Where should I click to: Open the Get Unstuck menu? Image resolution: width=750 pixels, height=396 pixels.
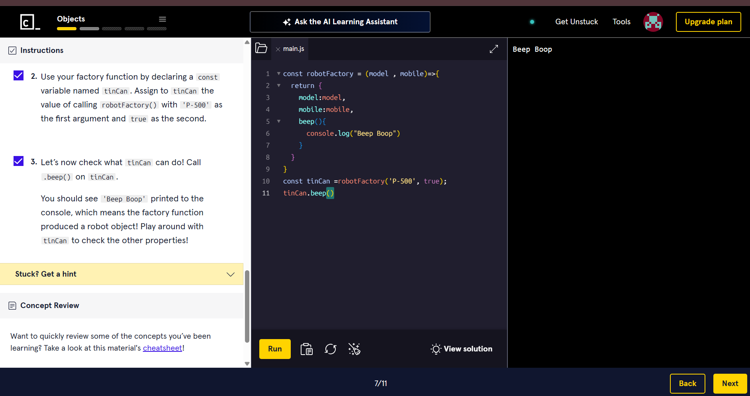(576, 22)
